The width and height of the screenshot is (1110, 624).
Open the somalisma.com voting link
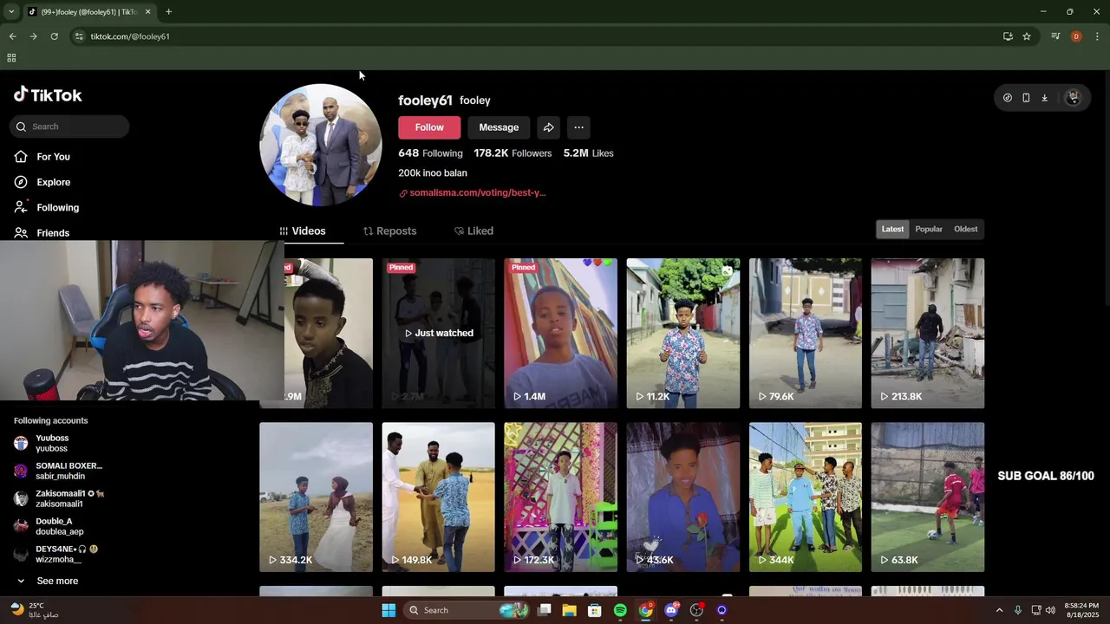point(473,192)
